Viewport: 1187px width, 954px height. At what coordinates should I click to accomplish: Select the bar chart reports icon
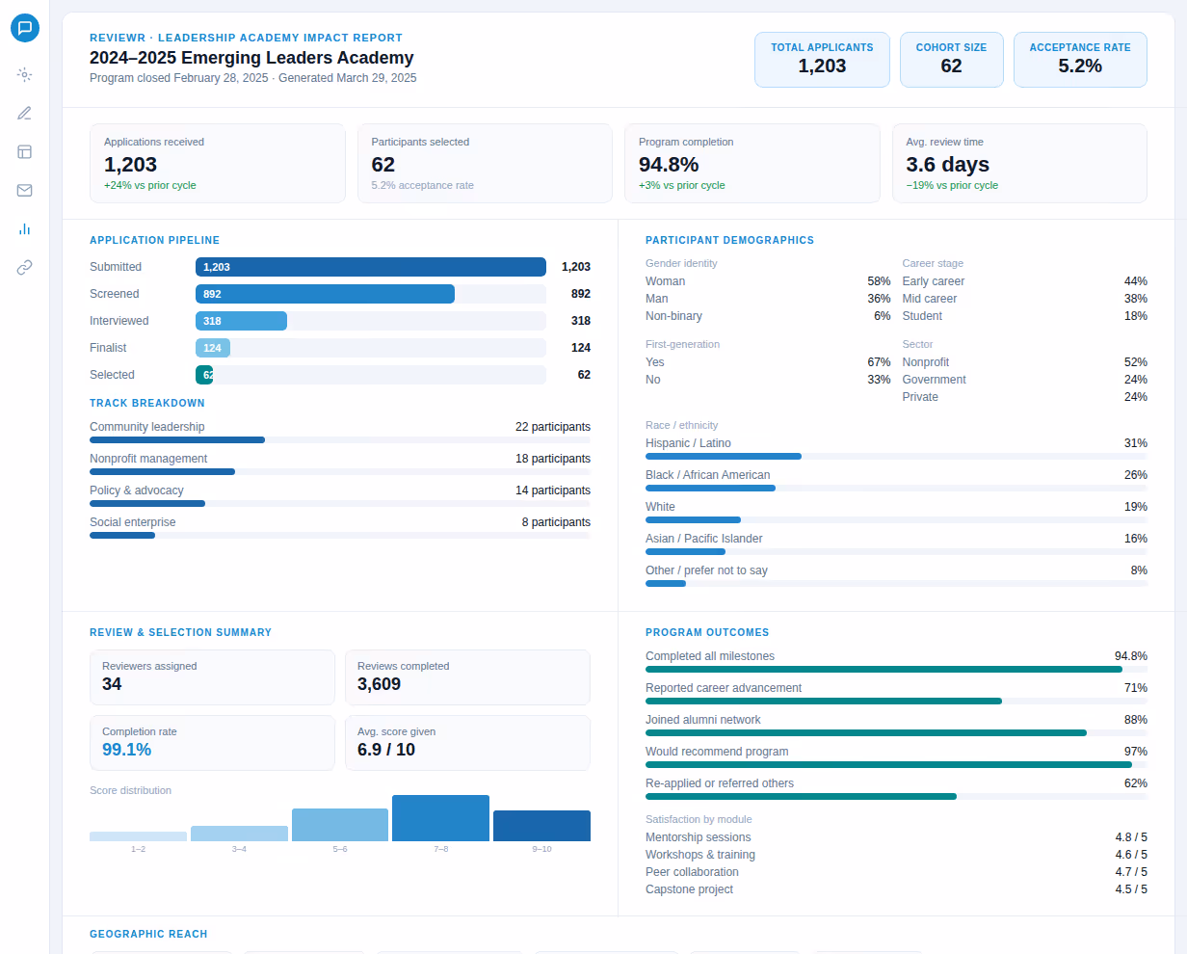25,228
